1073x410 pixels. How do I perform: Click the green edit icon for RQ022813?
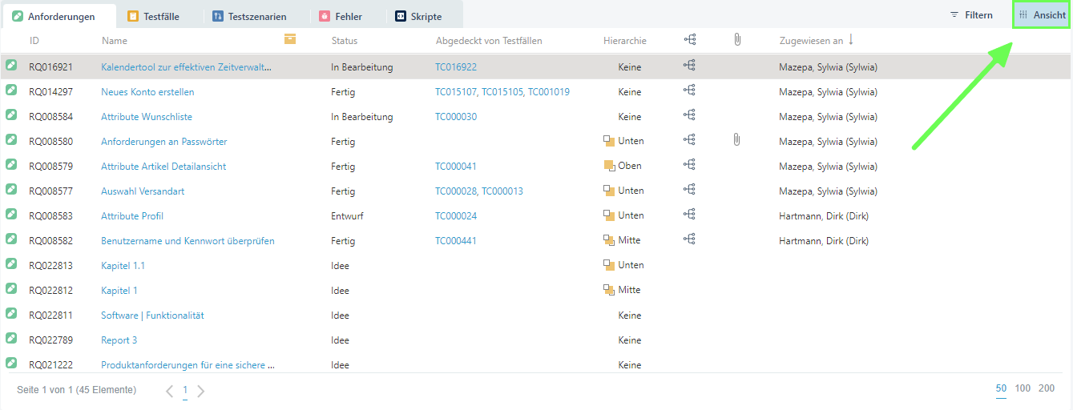[11, 264]
